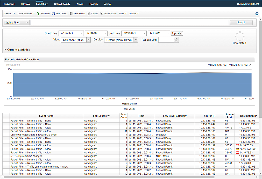The image size is (262, 179).
Task: Click the Swiss flag beside 84.16.73.33
Action: pyautogui.click(x=237, y=145)
